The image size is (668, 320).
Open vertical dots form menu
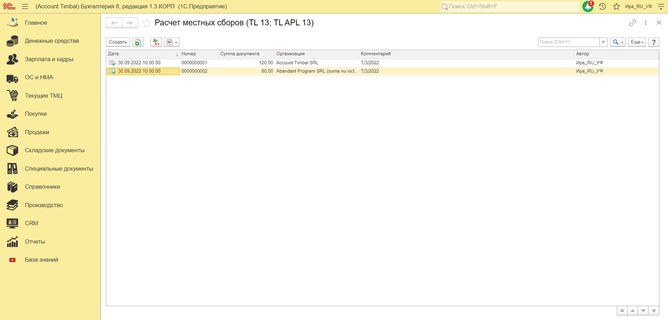[646, 23]
